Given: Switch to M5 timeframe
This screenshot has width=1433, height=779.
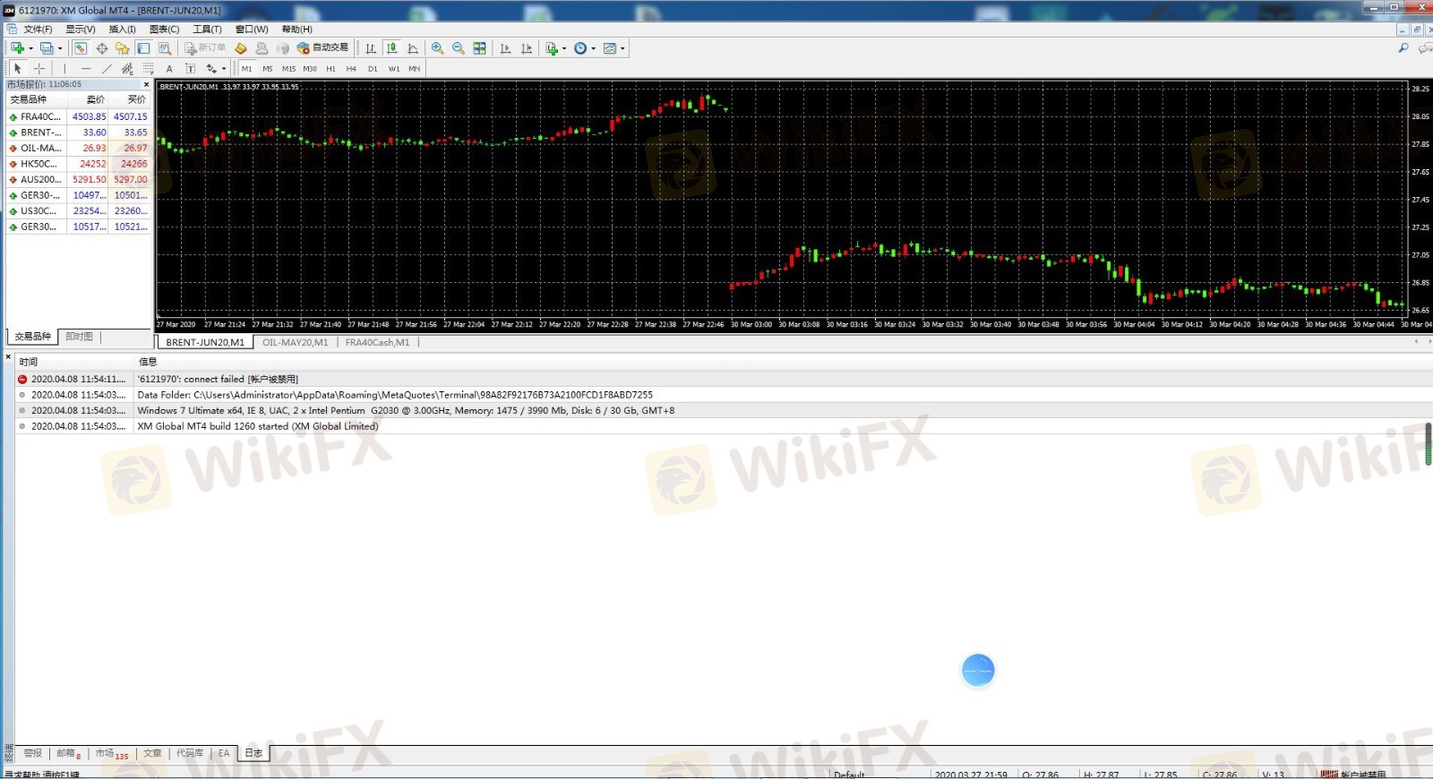Looking at the screenshot, I should pos(267,68).
